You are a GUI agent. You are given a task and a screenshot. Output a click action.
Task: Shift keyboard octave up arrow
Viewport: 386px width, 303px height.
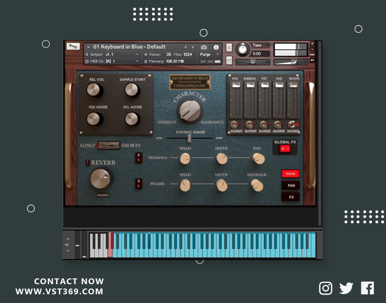click(x=68, y=239)
